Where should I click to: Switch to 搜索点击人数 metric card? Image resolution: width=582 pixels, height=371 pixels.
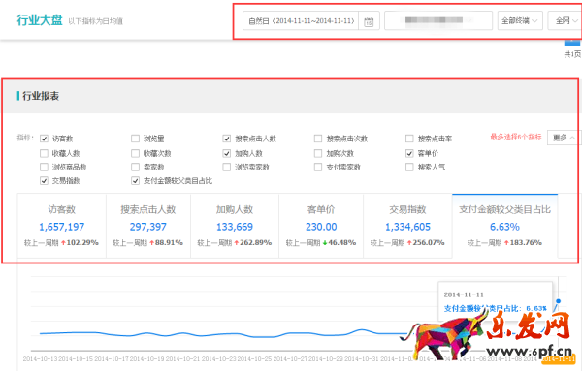[x=148, y=226]
